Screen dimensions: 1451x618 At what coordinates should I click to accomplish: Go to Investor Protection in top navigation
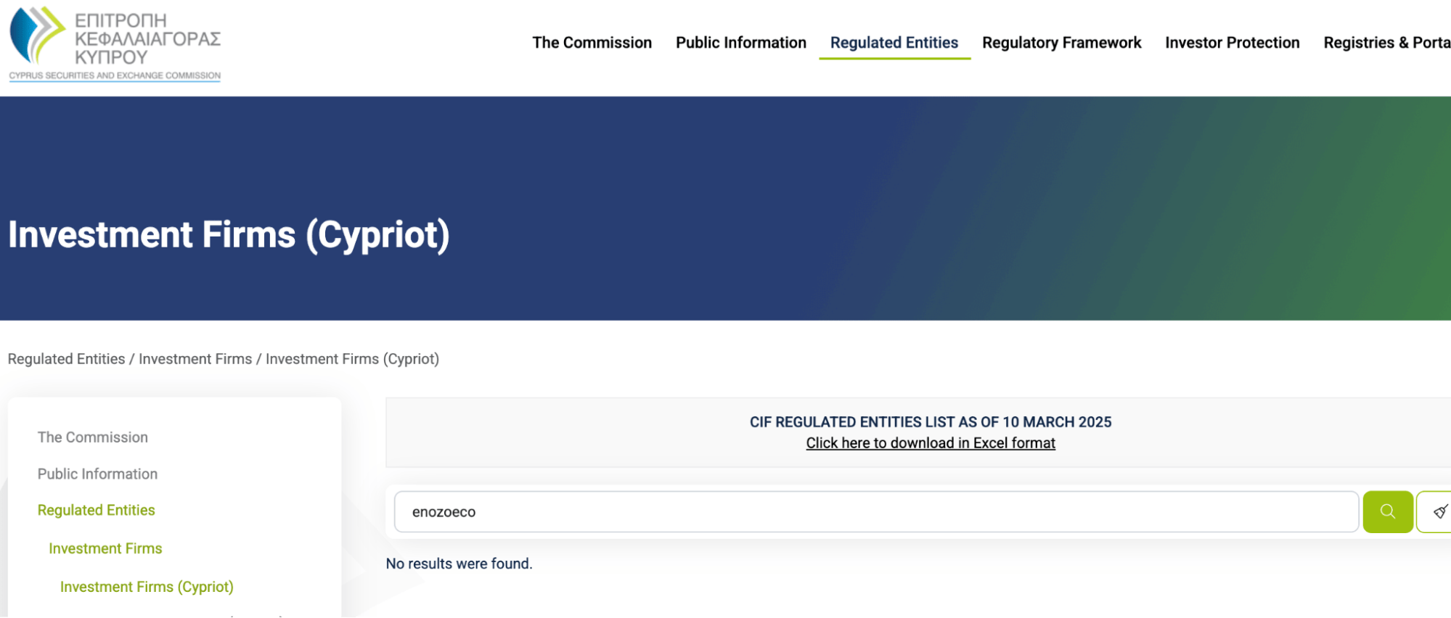point(1232,43)
